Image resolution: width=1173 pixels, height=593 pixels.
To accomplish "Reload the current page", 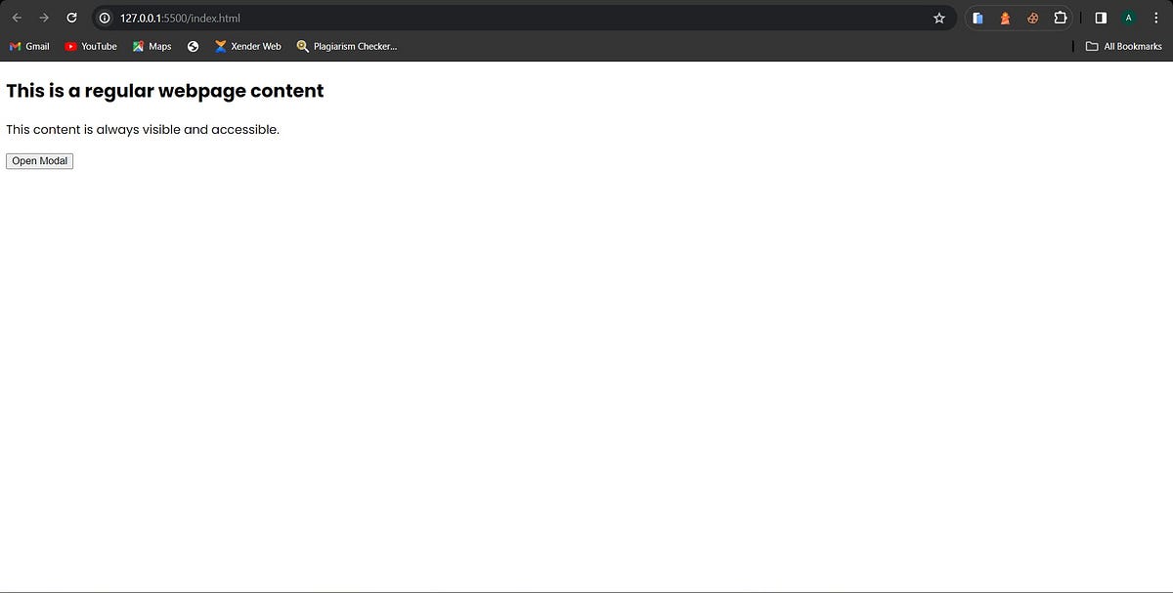I will [70, 17].
